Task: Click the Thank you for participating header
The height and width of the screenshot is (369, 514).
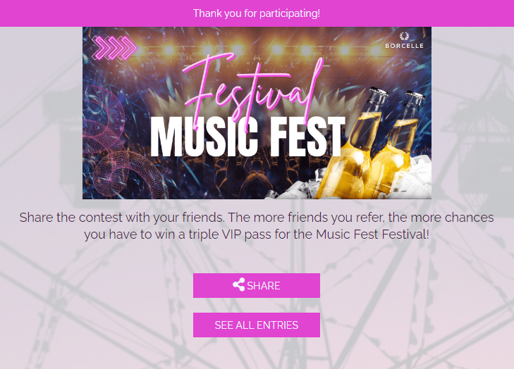Action: 257,13
